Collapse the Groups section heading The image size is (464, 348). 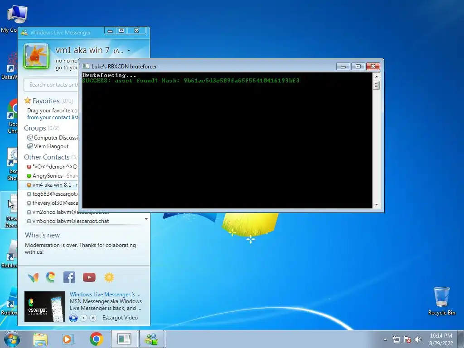click(35, 128)
